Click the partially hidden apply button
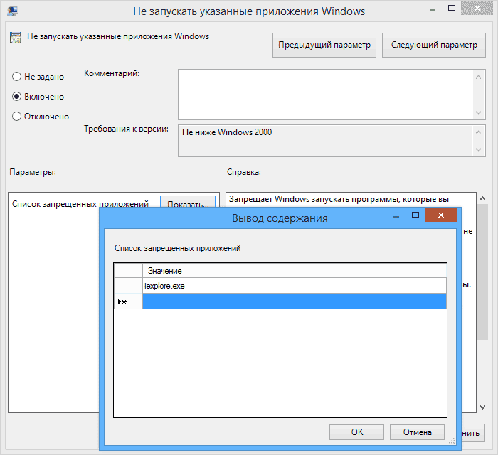498x455 pixels. click(473, 433)
